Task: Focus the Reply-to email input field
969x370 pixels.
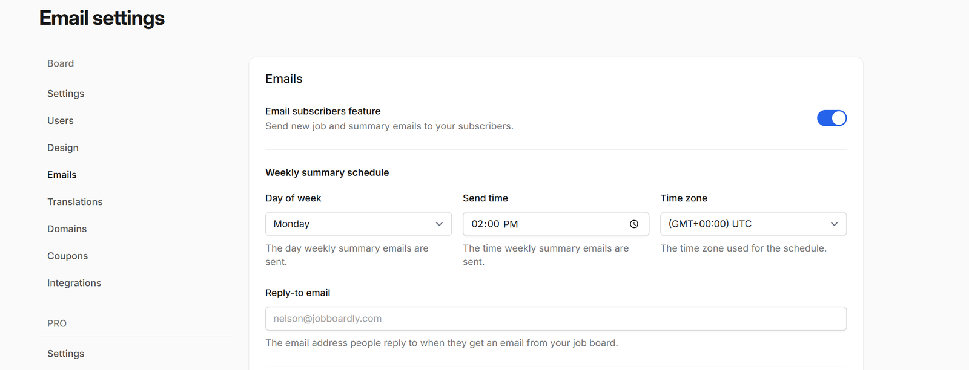Action: point(555,319)
